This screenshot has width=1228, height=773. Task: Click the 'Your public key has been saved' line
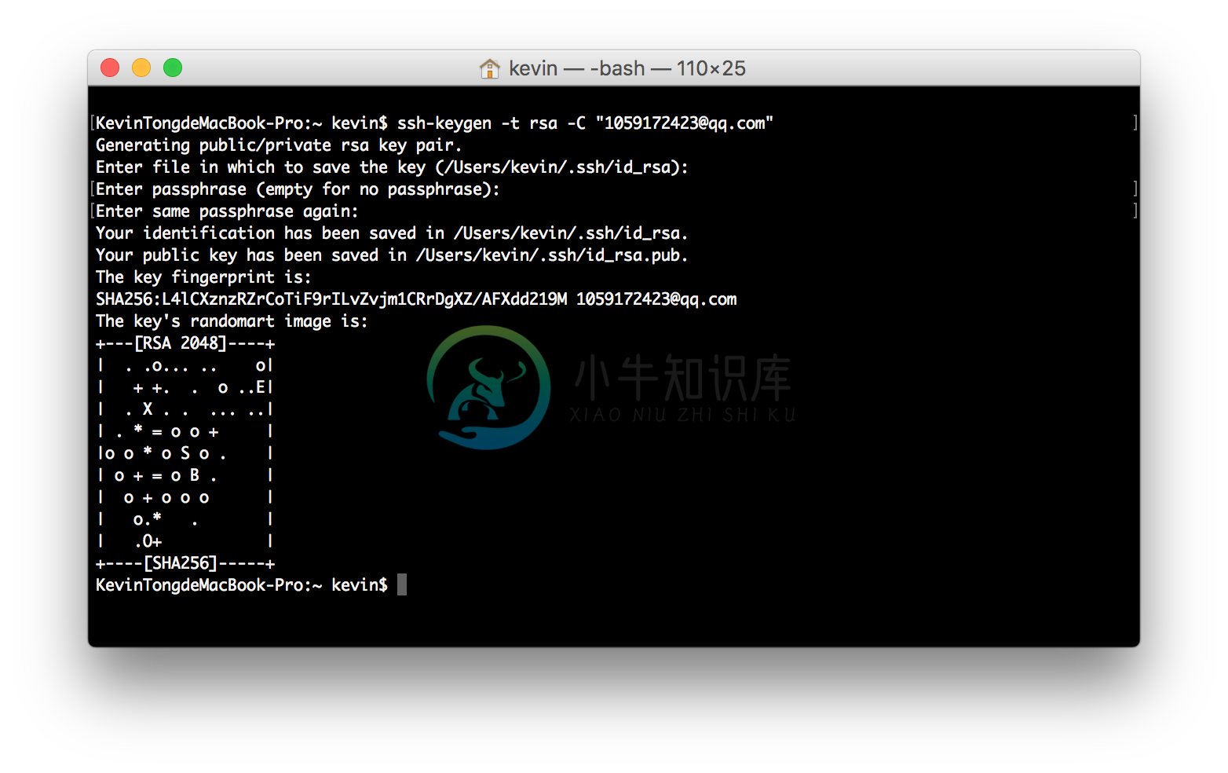click(x=392, y=255)
